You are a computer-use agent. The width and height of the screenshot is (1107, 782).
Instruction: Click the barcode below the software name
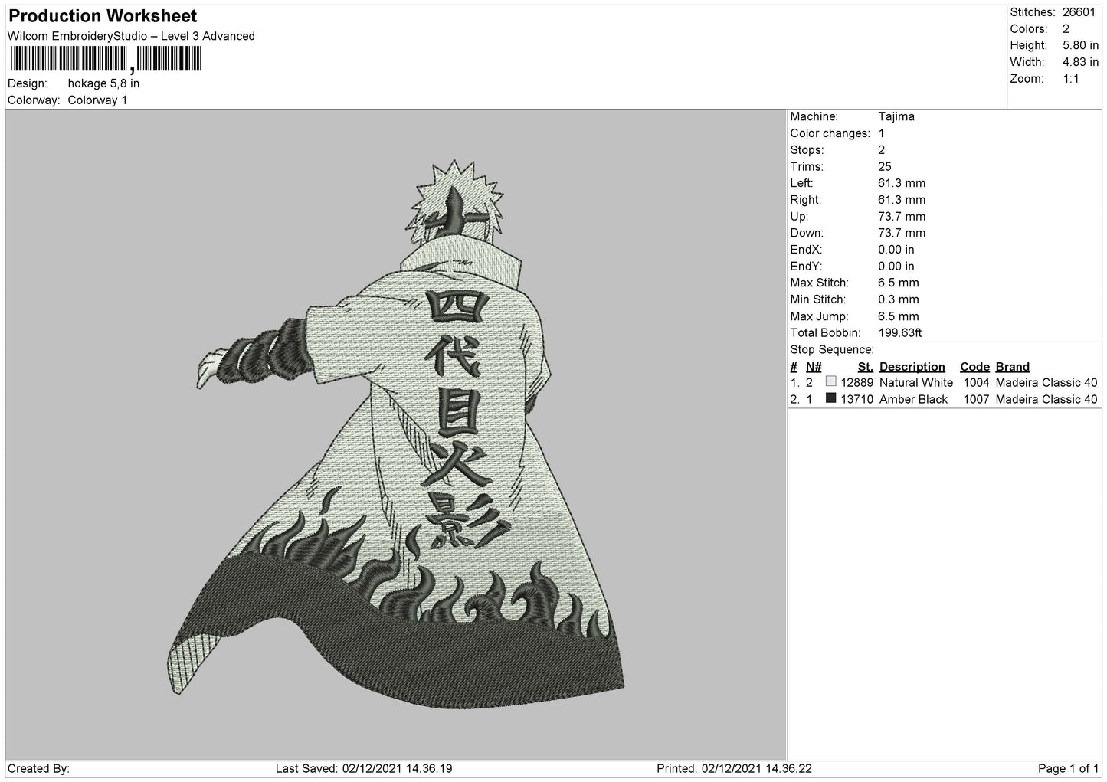click(105, 61)
